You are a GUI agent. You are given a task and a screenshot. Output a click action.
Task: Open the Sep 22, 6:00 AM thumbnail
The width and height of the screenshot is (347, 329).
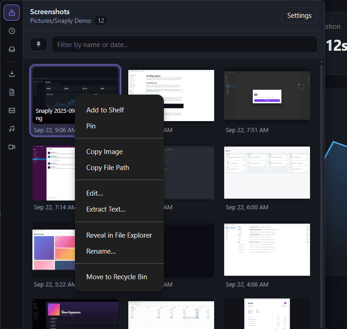pos(267,173)
